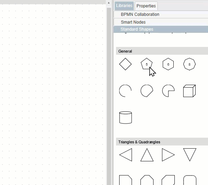The image size is (208, 185).
Task: Click the canvas scrollbar up arrow
Action: tap(109, 3)
